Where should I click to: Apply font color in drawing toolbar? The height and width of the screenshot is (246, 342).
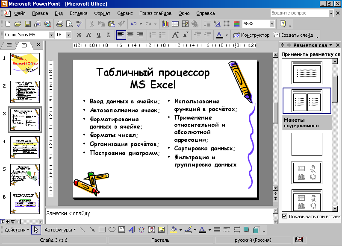202,230
